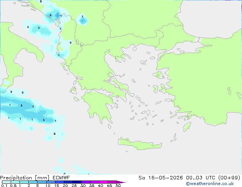Select the 30–35 mm violet legend swatch
This screenshot has height=187, width=242.
pos(86,182)
